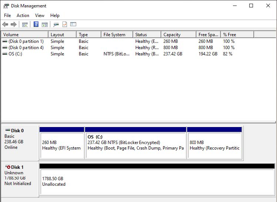Sort by the File System column header

(x=116, y=35)
